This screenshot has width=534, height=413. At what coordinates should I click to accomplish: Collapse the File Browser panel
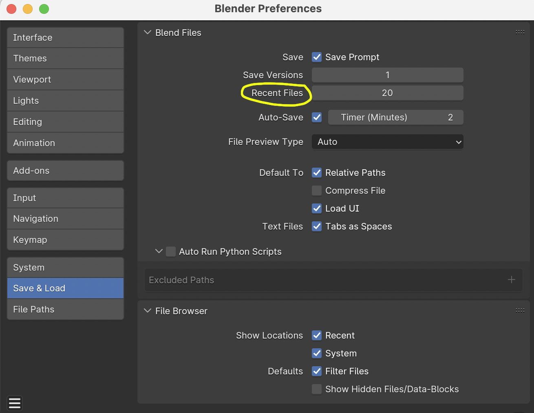click(148, 311)
